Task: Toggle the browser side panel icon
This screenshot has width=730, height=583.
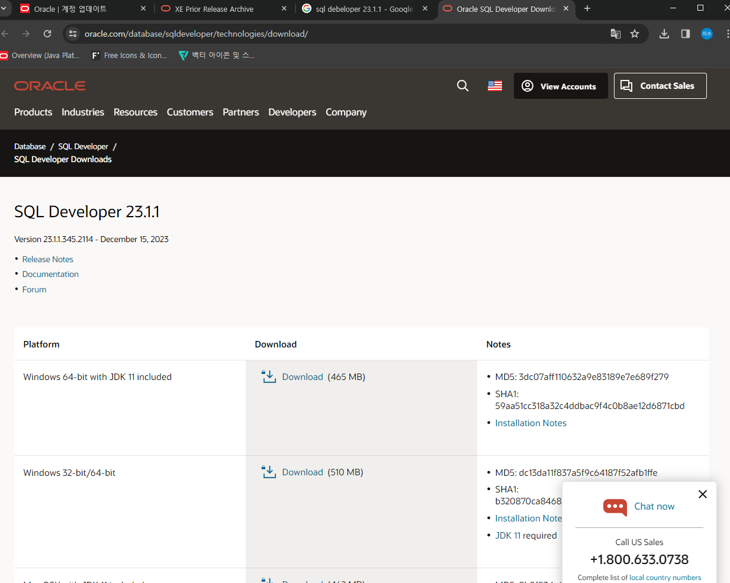Action: pos(686,34)
